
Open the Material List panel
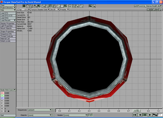[8, 39]
